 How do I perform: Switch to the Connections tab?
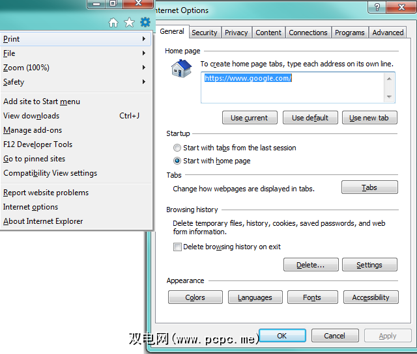tap(308, 33)
